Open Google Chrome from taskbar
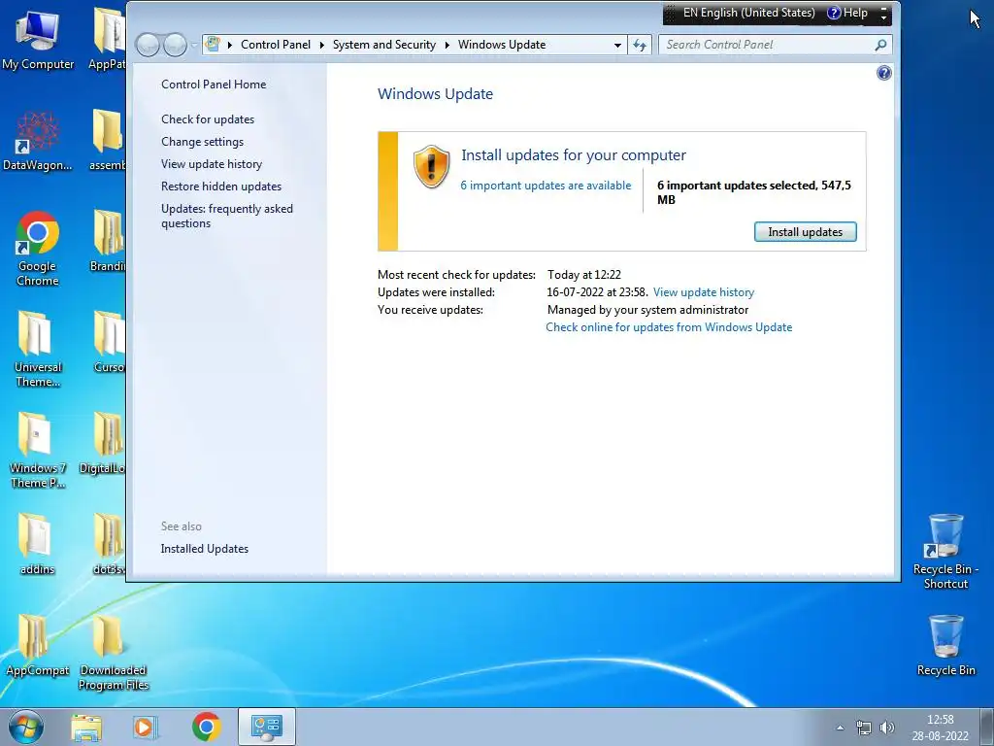Screen dimensions: 994x746 (206, 727)
